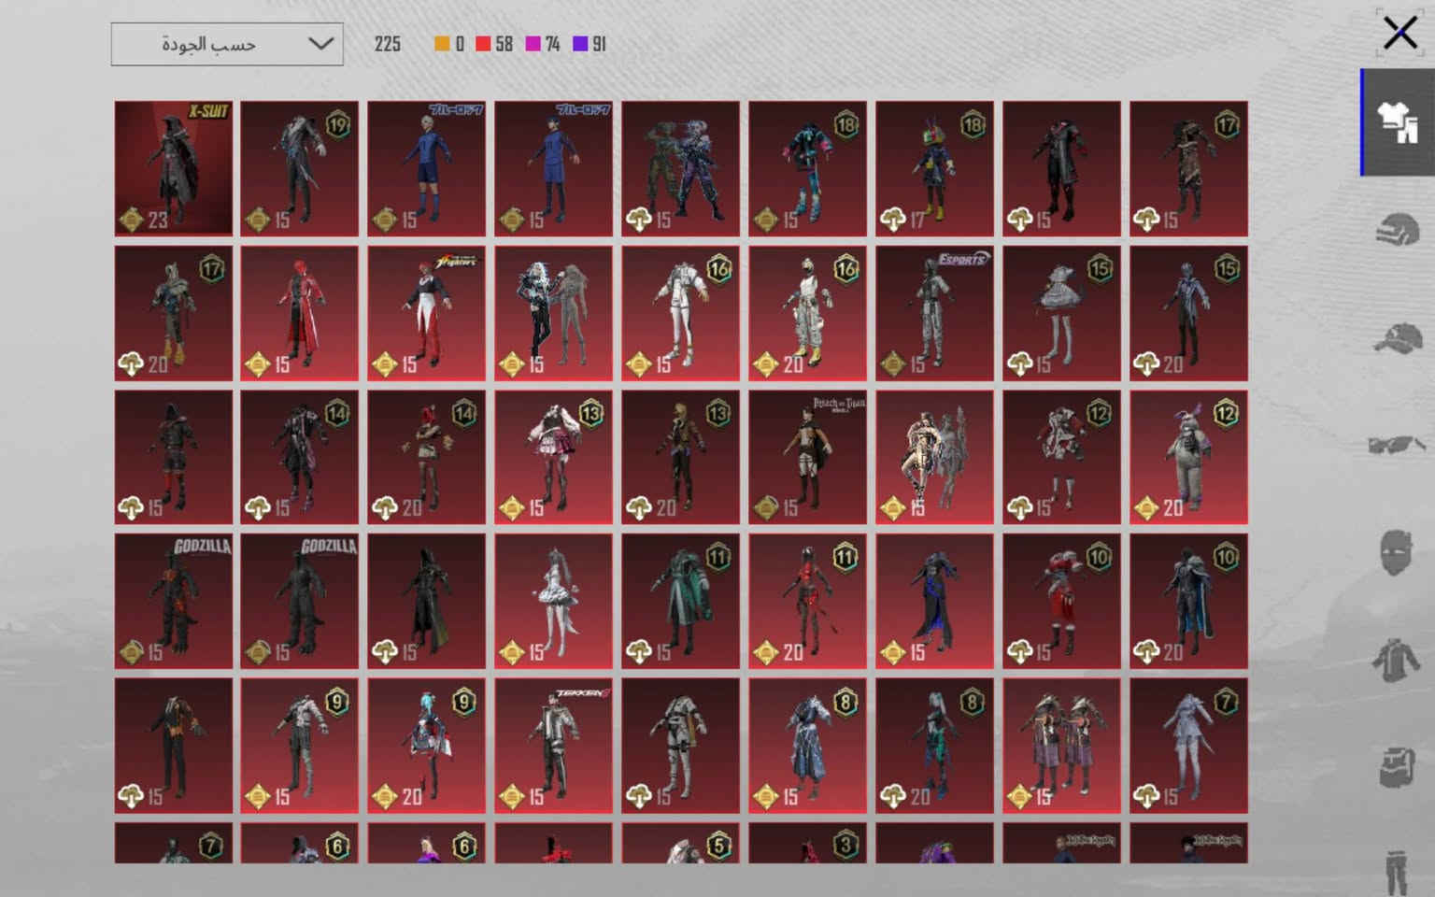Open the face mask category icon

tap(1398, 552)
